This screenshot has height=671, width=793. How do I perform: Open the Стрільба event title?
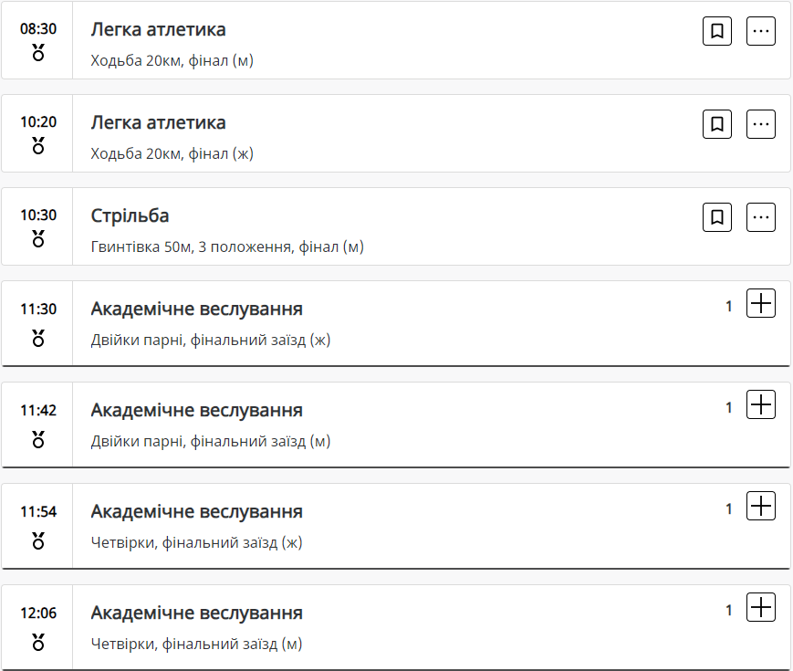click(130, 216)
